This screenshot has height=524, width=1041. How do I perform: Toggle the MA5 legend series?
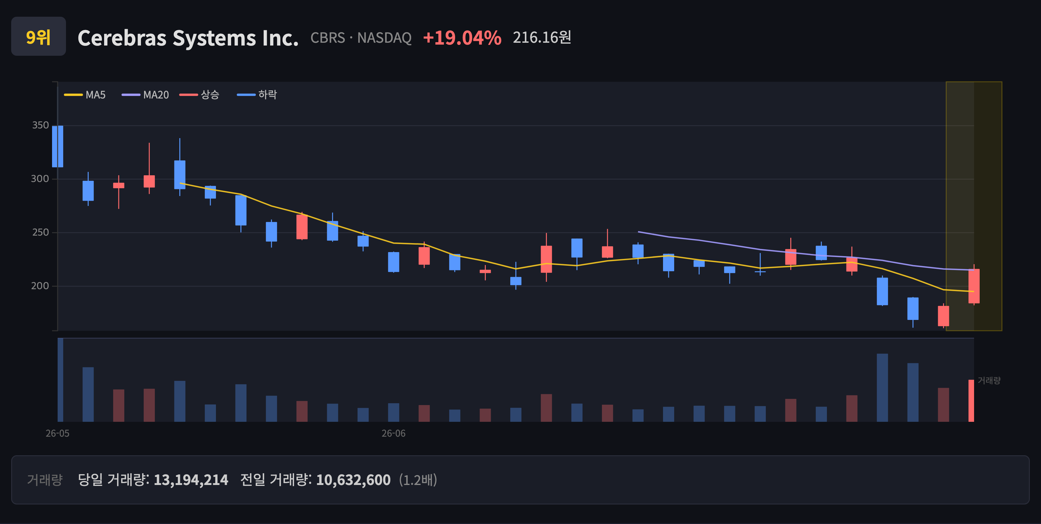(85, 94)
